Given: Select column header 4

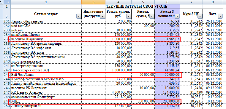Looking at the screenshot, I should point(118,2).
